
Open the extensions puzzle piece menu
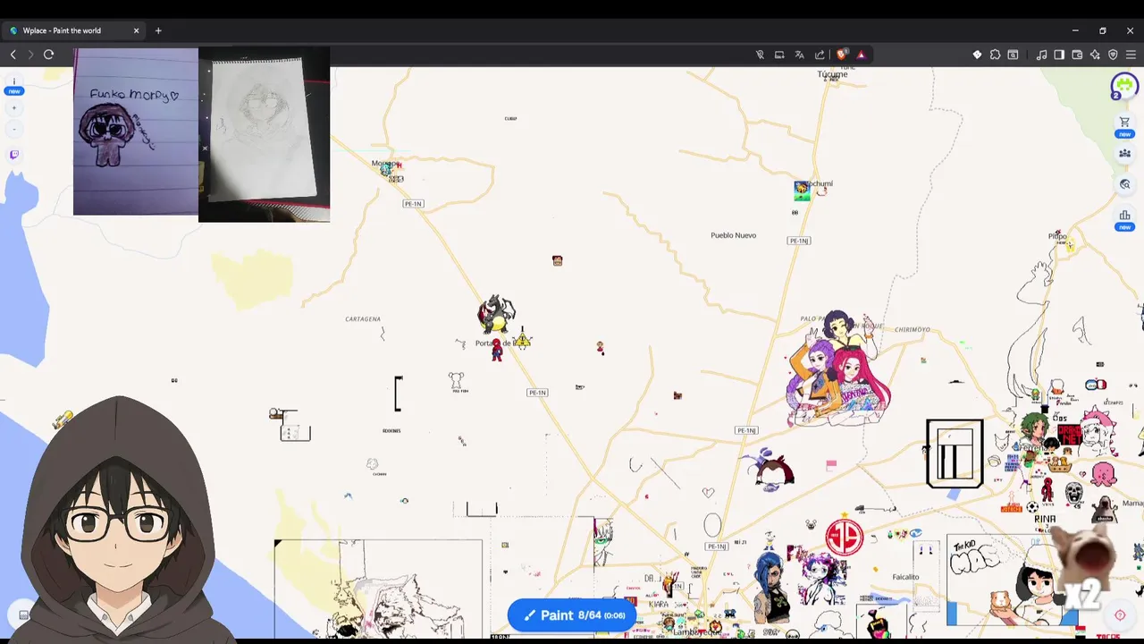(x=995, y=55)
